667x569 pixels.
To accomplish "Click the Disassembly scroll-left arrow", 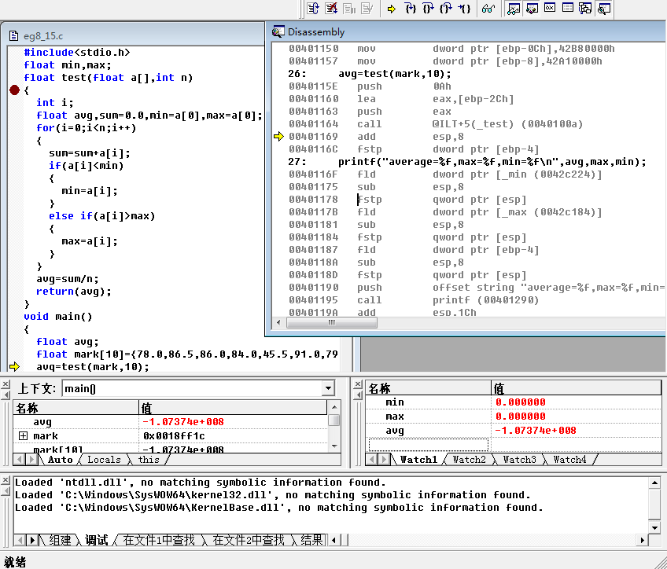I will [278, 322].
